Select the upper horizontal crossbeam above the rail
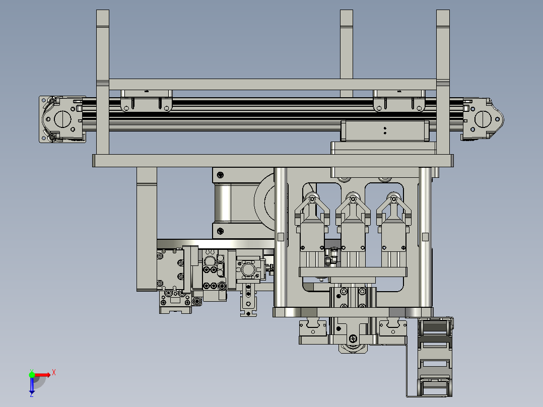Screen dimensions: 543x407 click(273, 84)
